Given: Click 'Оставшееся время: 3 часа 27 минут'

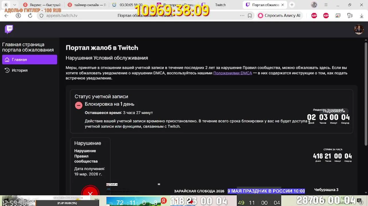Looking at the screenshot, I should tap(119, 113).
